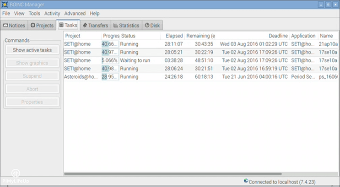This screenshot has width=340, height=187.
Task: Click the 40.66 progress bar
Action: [x=110, y=44]
